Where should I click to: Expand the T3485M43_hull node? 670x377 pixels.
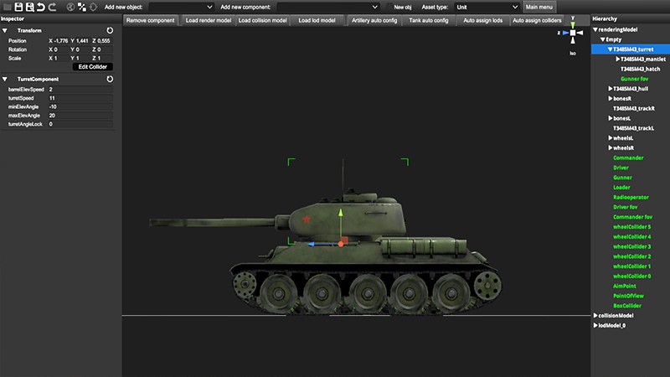pyautogui.click(x=610, y=88)
